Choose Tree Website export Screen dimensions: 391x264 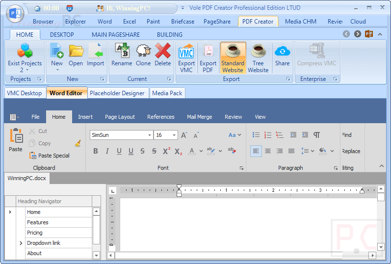258,58
